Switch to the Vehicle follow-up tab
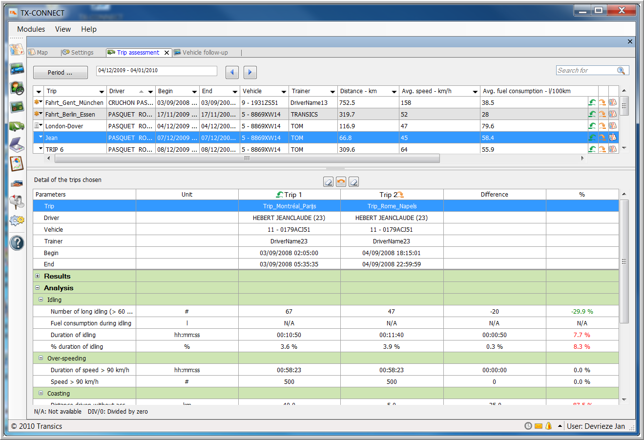 (205, 53)
